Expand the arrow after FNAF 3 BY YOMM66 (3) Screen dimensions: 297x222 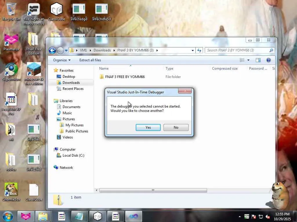coord(157,50)
